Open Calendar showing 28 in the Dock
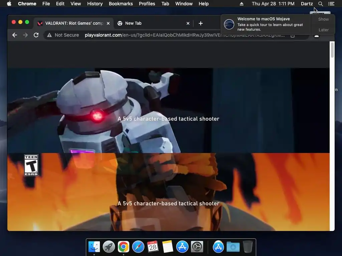Image resolution: width=342 pixels, height=256 pixels. [x=153, y=247]
